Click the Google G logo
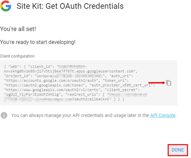Screen dimensions: 191x158 6,6
